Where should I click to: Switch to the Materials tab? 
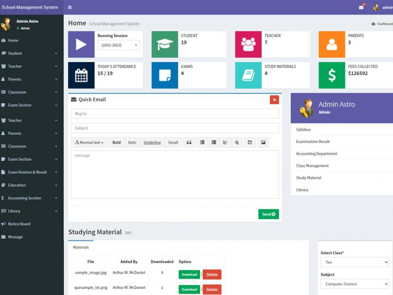pos(81,247)
